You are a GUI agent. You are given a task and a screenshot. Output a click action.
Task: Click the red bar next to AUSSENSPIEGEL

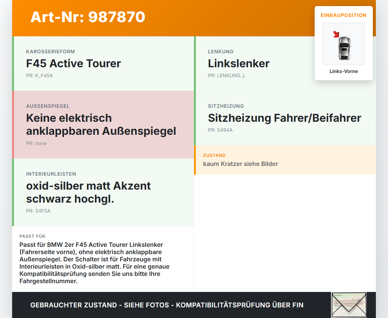coord(13,124)
